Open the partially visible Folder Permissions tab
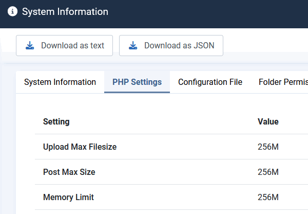308x214 pixels. [283, 82]
